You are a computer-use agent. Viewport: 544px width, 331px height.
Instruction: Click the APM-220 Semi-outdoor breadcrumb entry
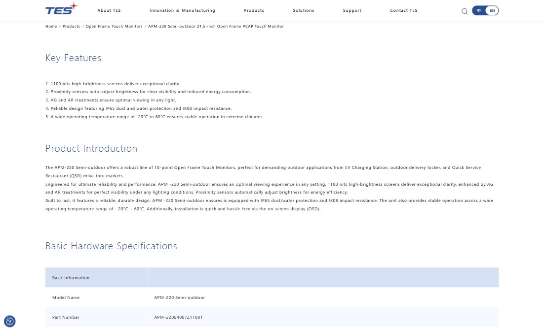[x=216, y=26]
